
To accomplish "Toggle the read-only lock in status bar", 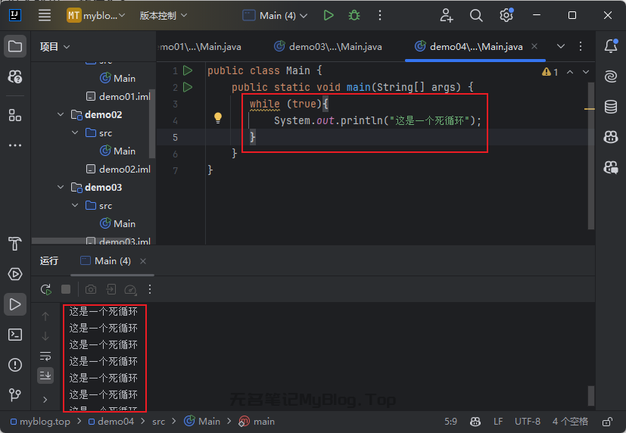I will tap(607, 422).
